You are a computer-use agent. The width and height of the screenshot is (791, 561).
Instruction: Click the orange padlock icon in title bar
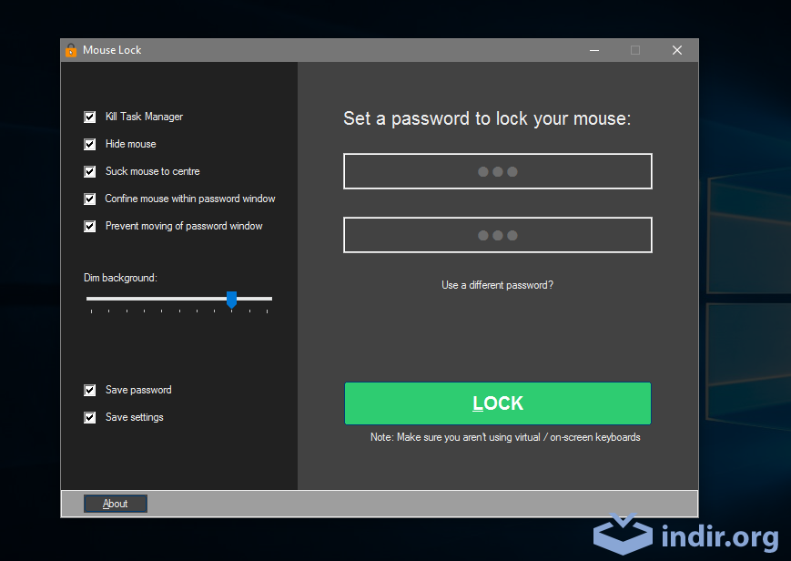coord(70,50)
